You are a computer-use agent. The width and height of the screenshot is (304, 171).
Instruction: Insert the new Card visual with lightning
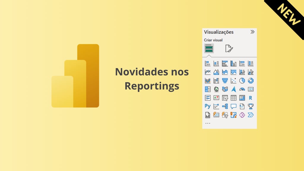pos(216,115)
